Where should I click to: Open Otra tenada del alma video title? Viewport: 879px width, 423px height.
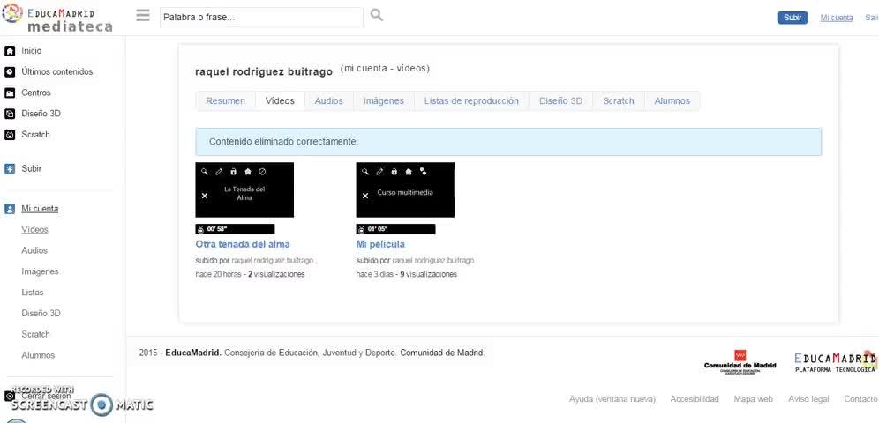coord(243,244)
